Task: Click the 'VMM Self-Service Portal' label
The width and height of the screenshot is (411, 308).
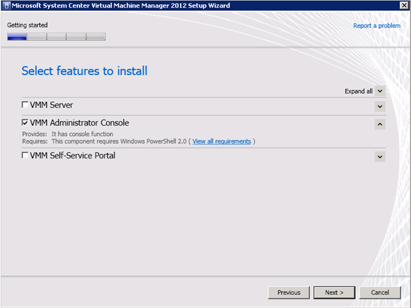Action: (x=73, y=155)
